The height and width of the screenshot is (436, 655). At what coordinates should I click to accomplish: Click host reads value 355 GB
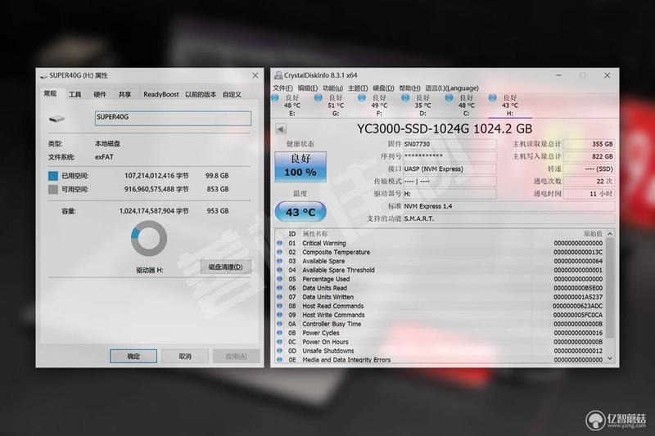pyautogui.click(x=589, y=144)
